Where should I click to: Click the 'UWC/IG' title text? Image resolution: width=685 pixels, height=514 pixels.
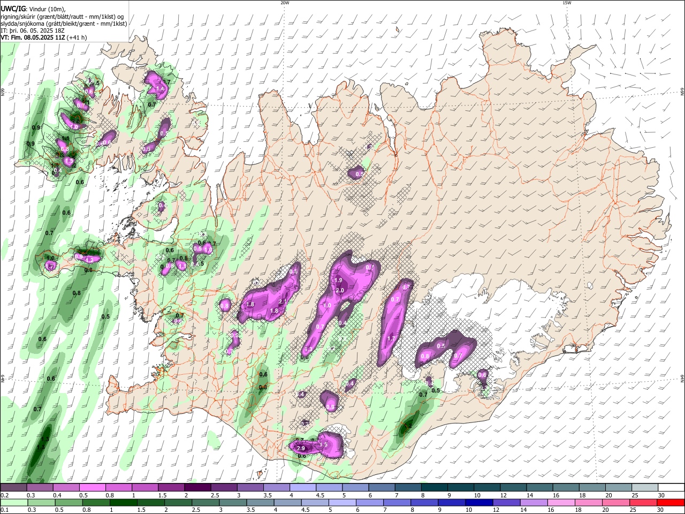coord(13,9)
